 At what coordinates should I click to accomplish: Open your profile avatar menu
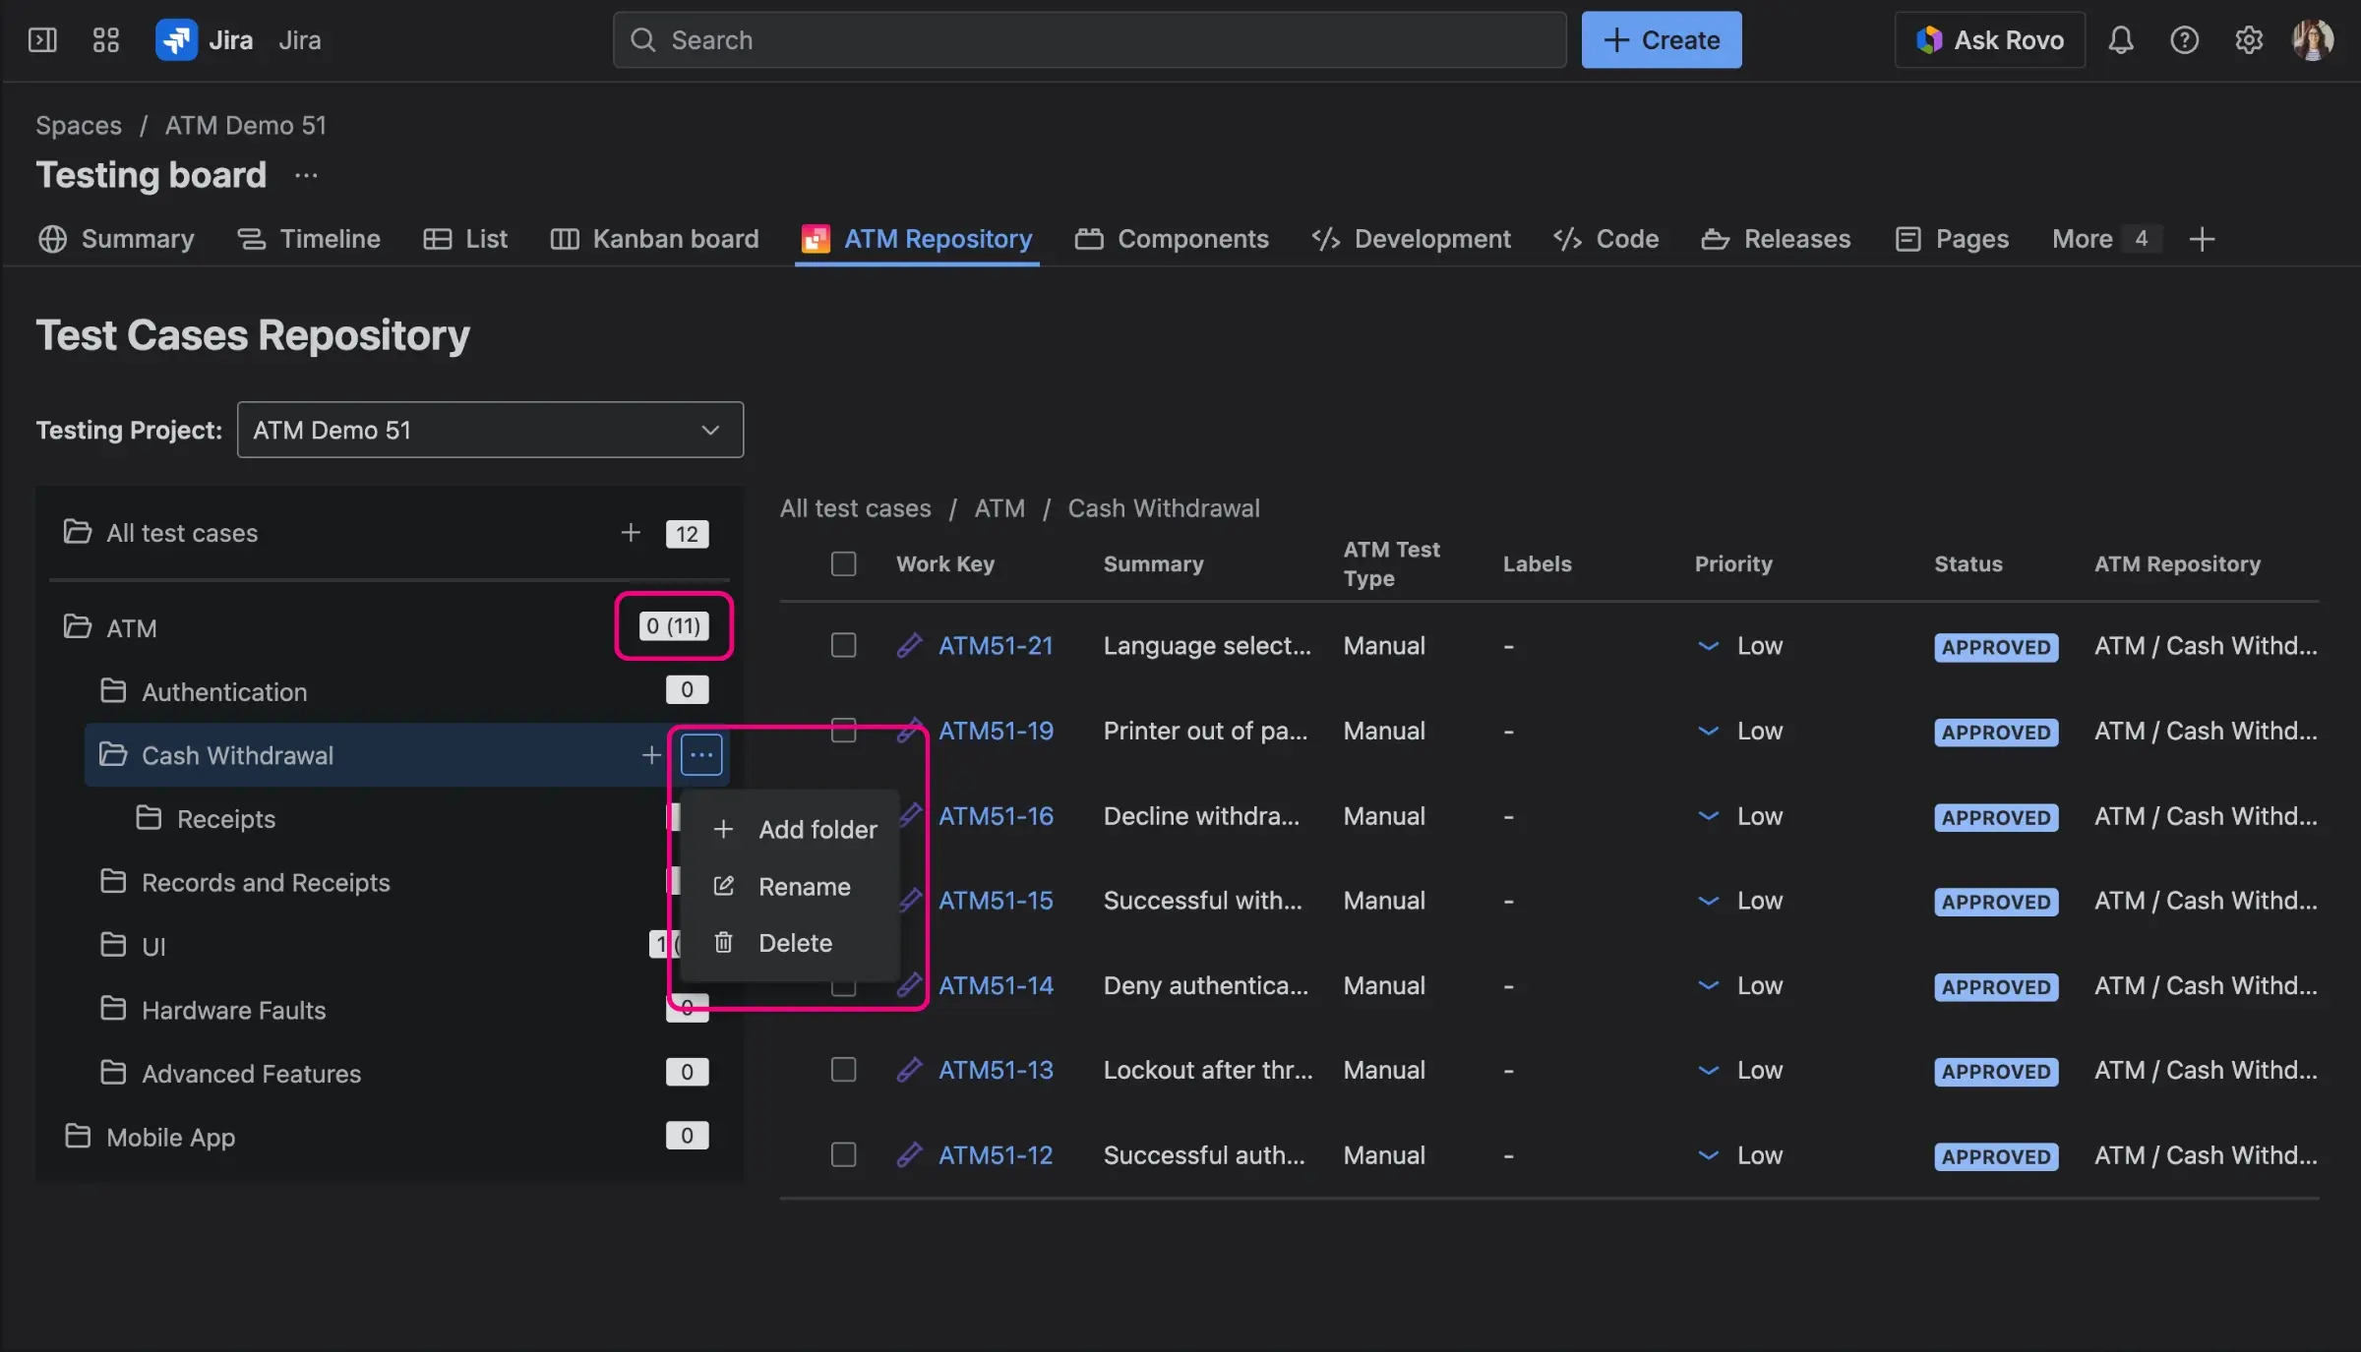[2313, 40]
